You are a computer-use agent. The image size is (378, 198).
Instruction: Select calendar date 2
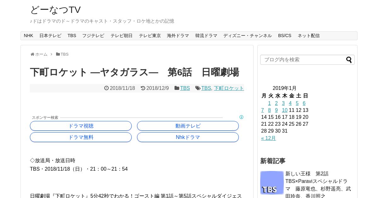pyautogui.click(x=276, y=103)
